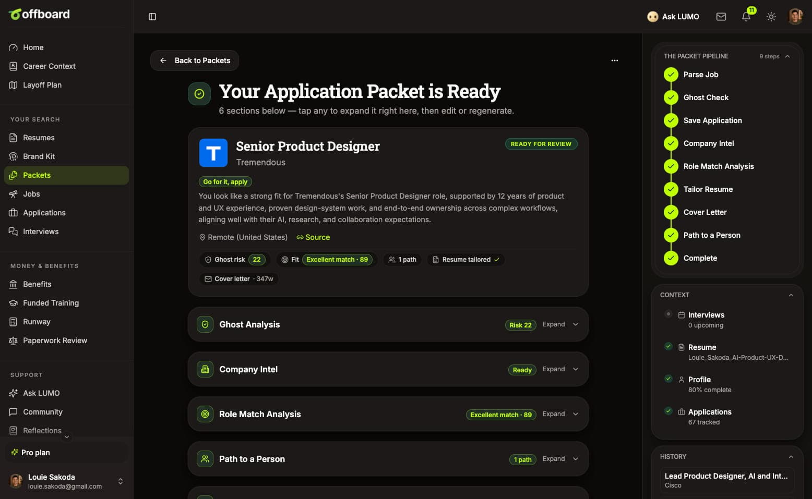Viewport: 812px width, 499px height.
Task: Go back to Packets
Action: tap(195, 60)
